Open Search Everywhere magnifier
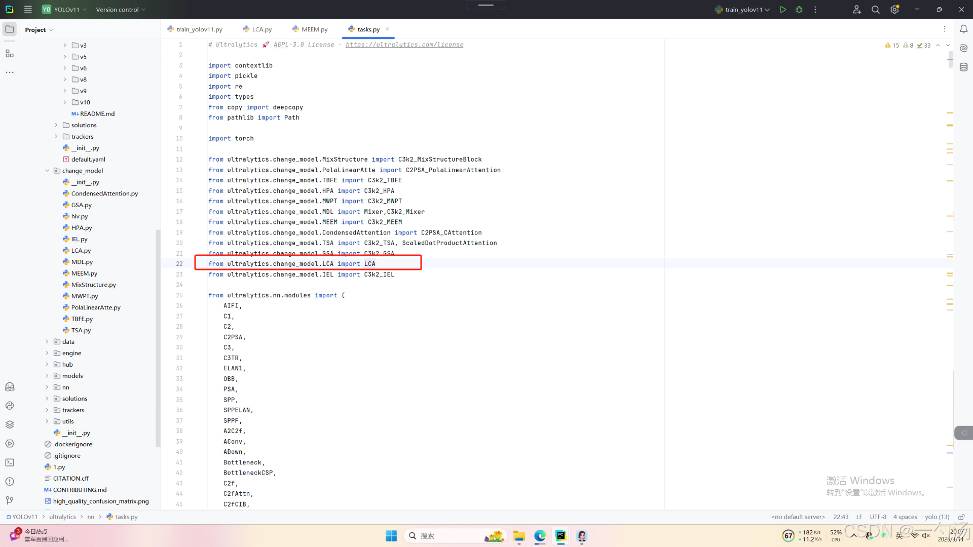Viewport: 973px width, 547px height. [875, 10]
